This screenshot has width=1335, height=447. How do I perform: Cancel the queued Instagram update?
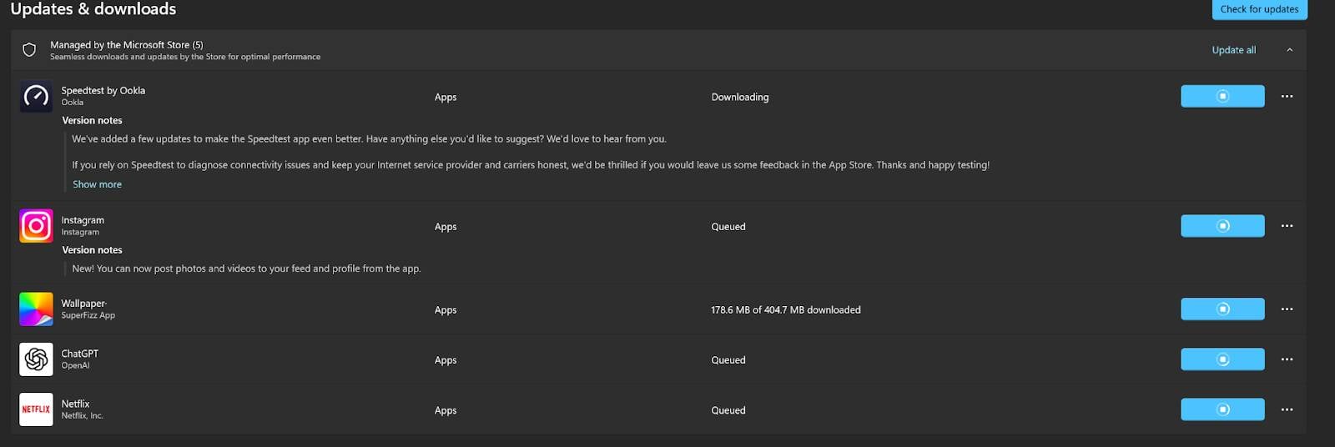[x=1222, y=226]
